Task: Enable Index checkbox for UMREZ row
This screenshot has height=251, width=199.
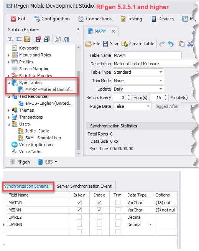Action: (99, 217)
